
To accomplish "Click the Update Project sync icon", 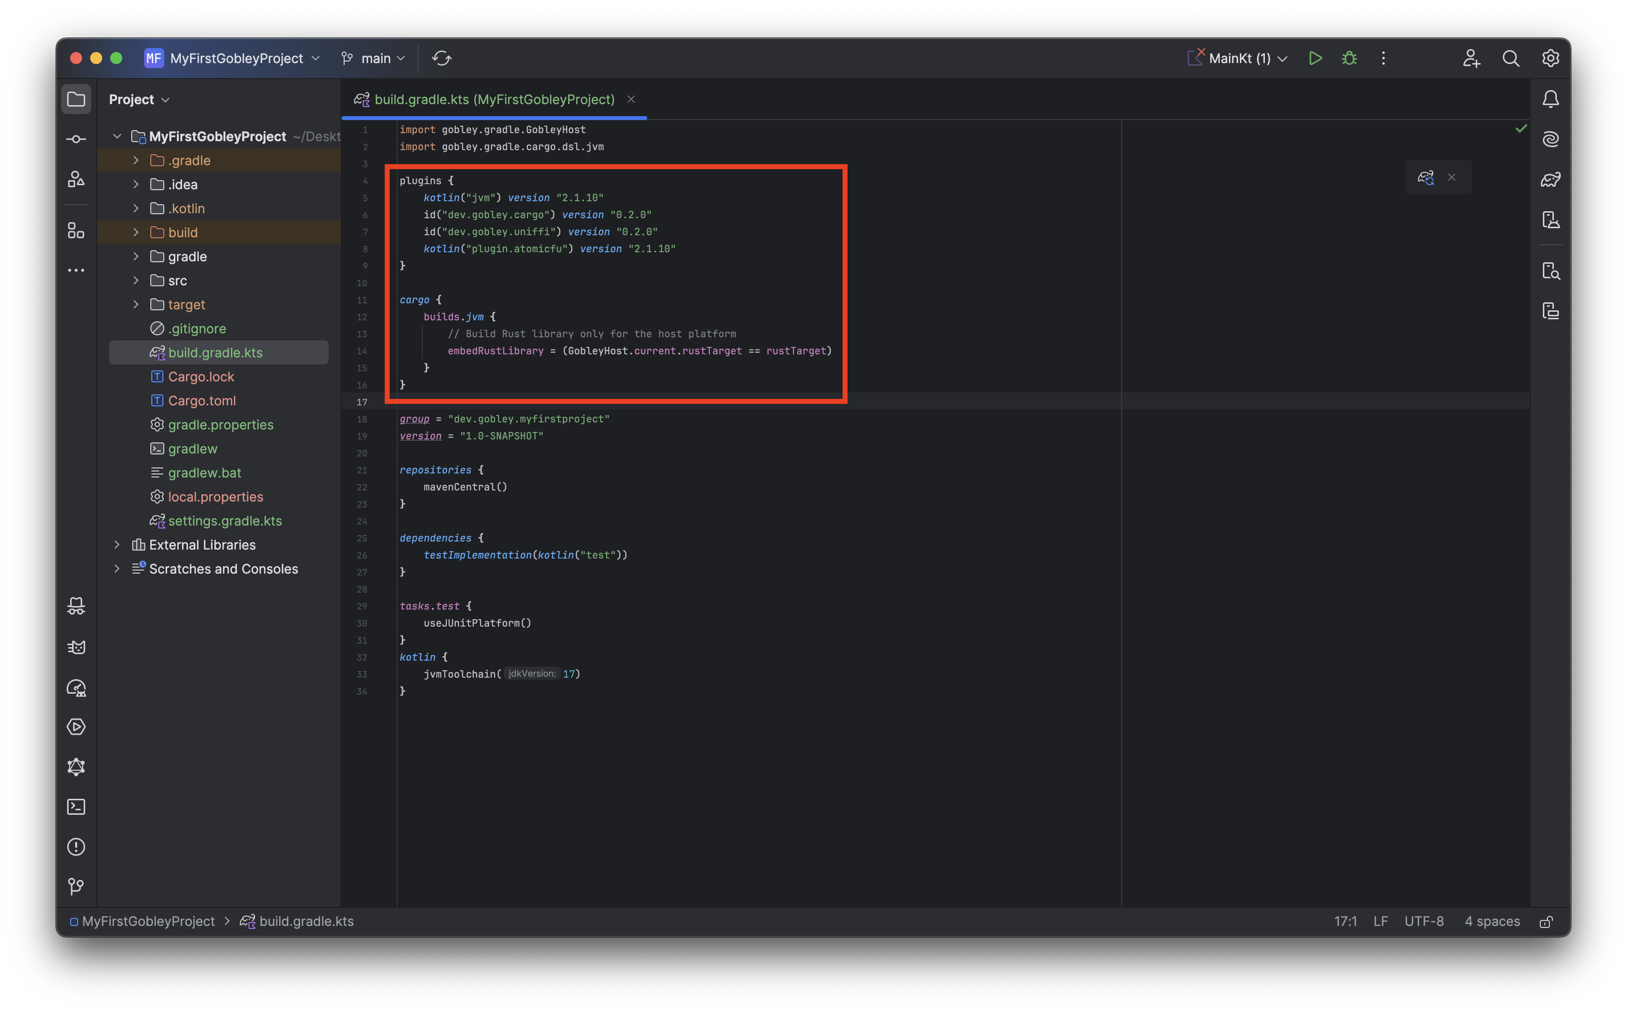I will click(442, 58).
